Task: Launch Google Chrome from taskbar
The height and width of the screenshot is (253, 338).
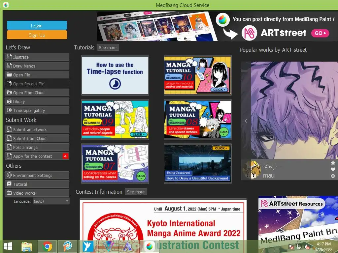Action: [x=47, y=246]
